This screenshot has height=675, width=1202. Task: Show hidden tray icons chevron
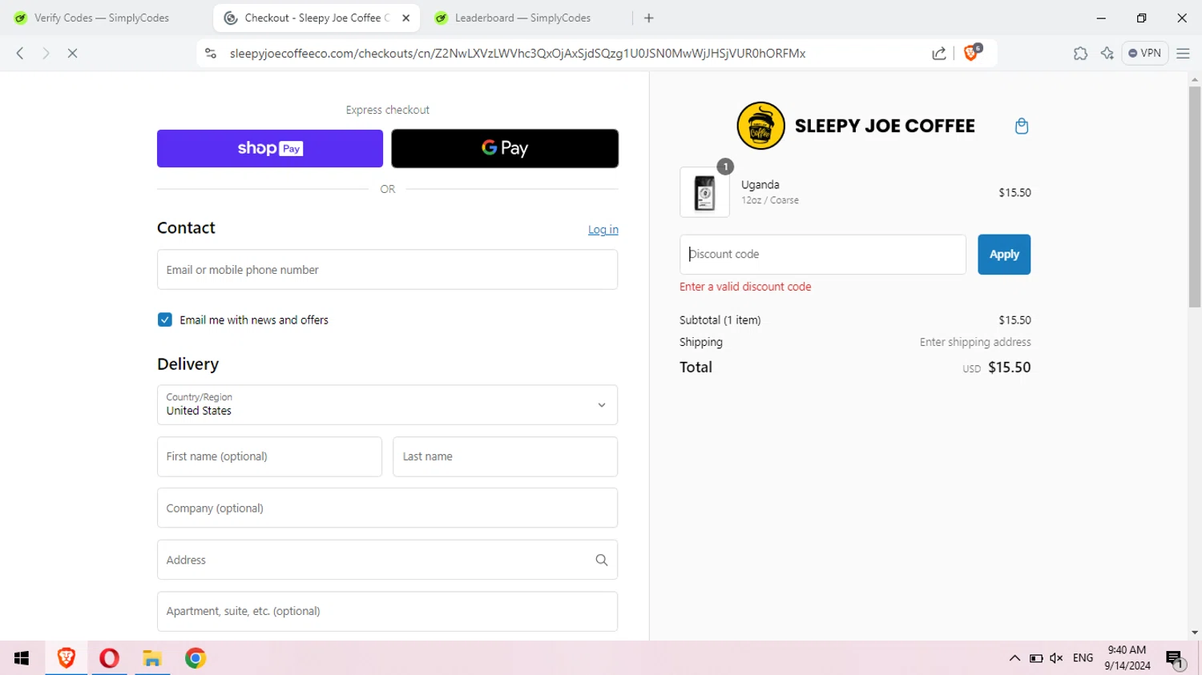1014,658
